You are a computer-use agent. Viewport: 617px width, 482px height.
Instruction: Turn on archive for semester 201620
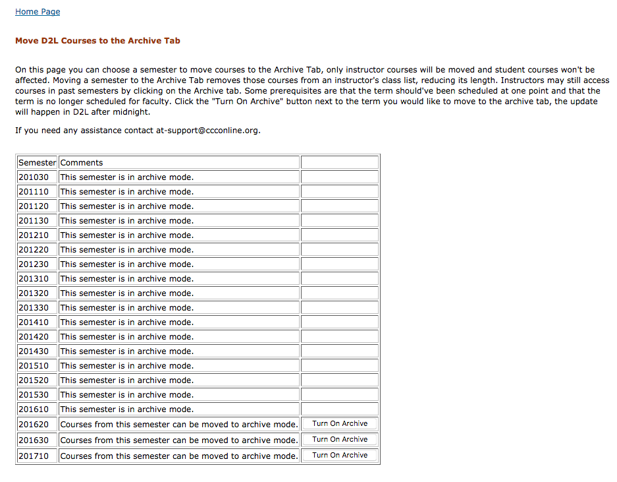pos(340,424)
